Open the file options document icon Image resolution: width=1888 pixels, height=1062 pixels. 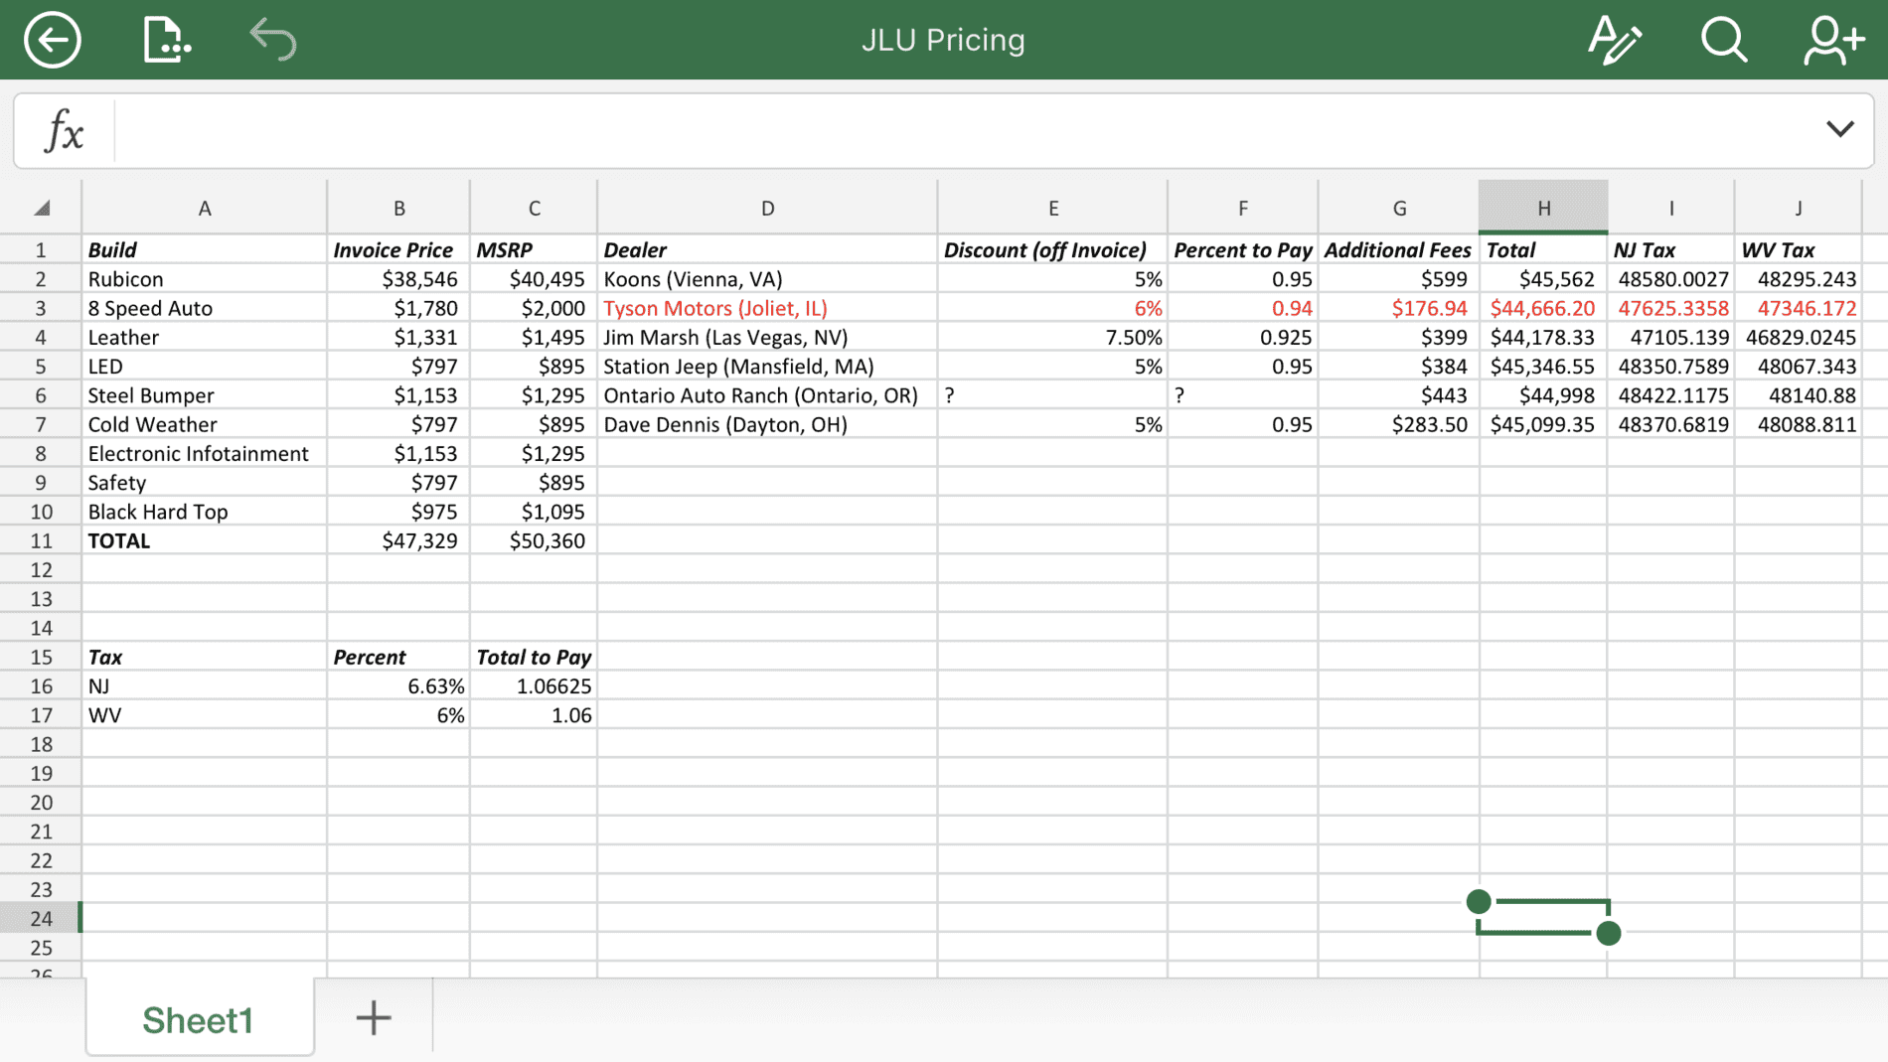coord(166,40)
